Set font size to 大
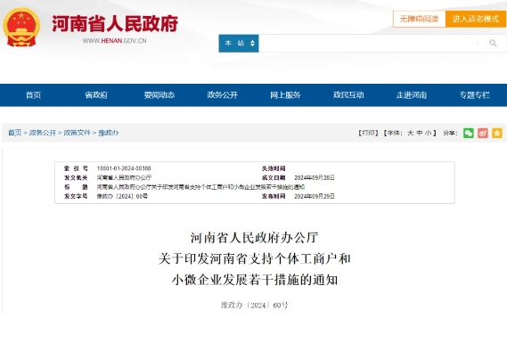Image resolution: width=507 pixels, height=343 pixels. click(x=410, y=133)
